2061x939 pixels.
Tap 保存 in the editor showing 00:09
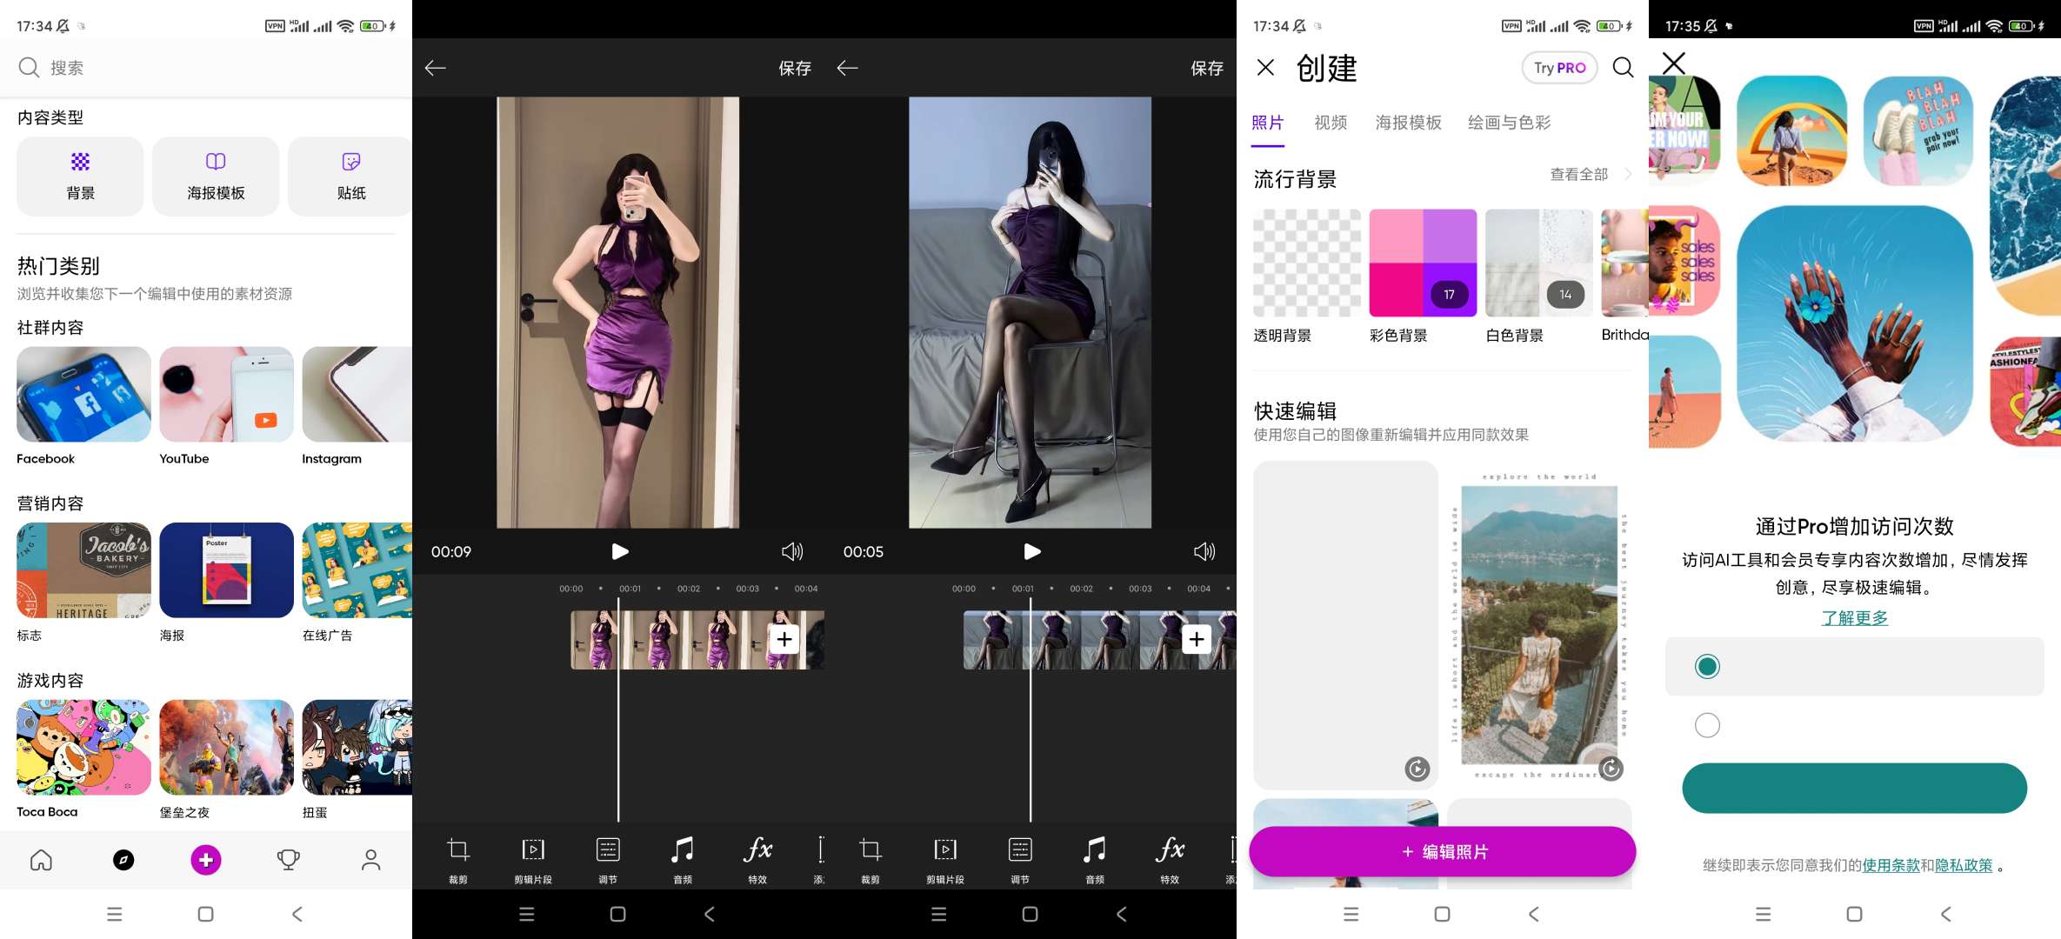pos(795,68)
